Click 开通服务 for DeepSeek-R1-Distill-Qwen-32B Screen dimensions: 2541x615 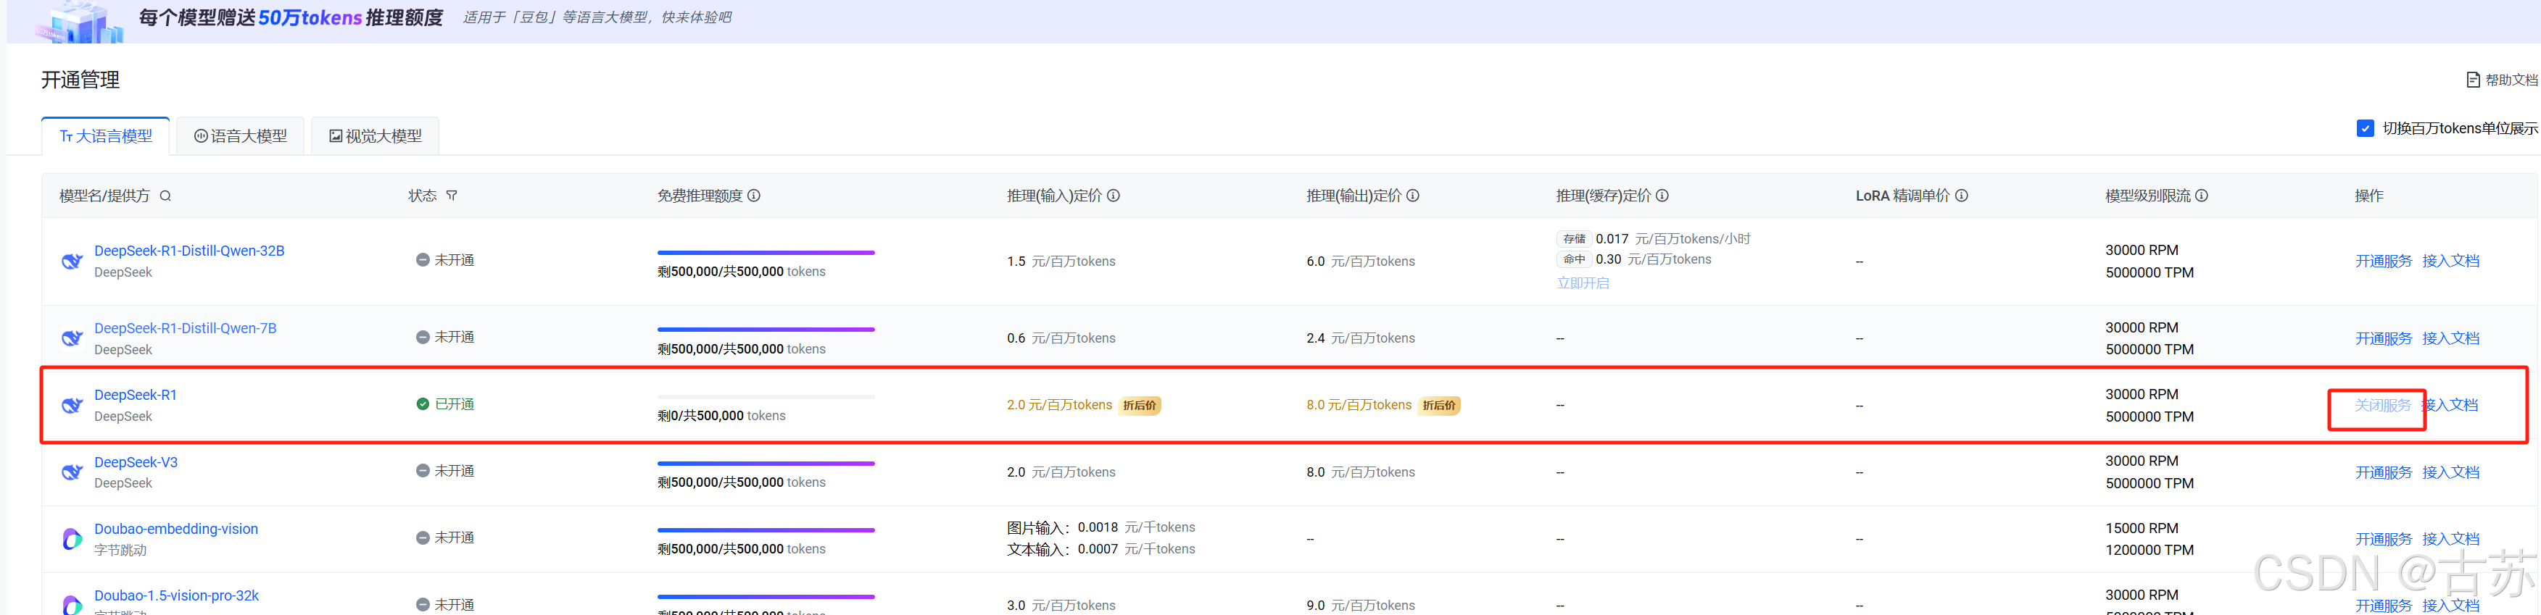2383,262
